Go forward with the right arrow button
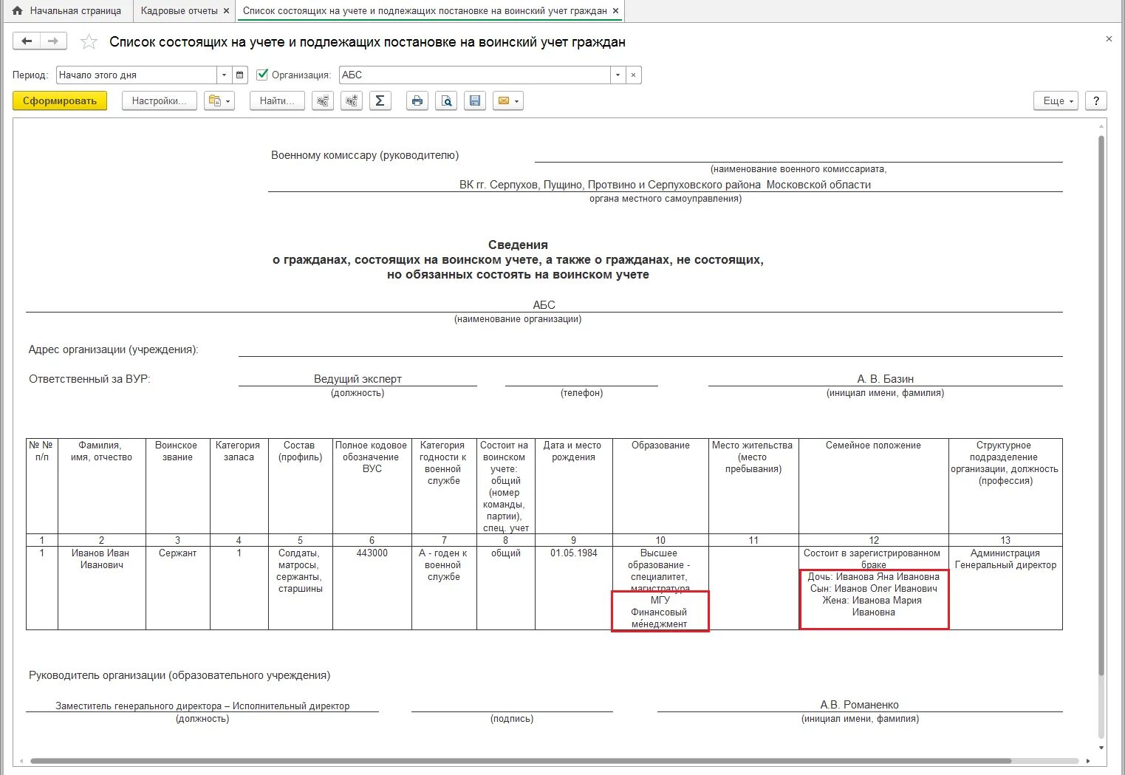Viewport: 1125px width, 775px height. tap(53, 41)
